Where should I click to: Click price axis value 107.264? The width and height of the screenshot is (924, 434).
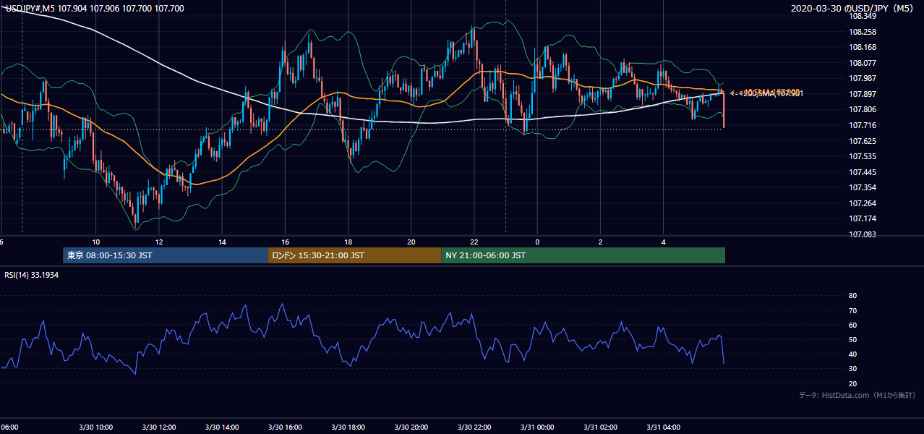pos(862,203)
